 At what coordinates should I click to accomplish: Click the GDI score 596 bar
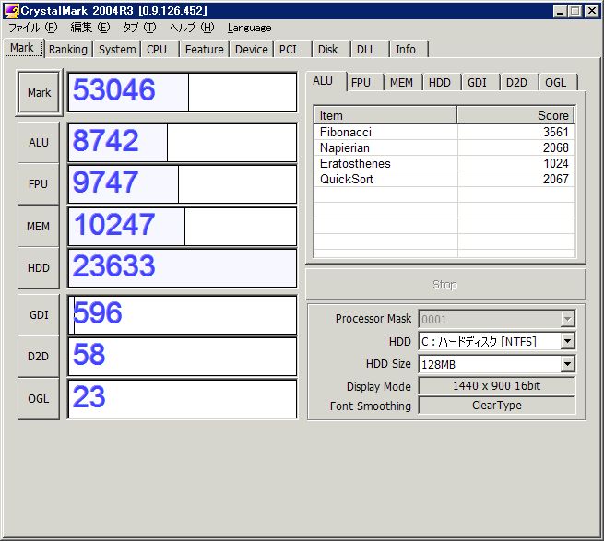(x=183, y=315)
